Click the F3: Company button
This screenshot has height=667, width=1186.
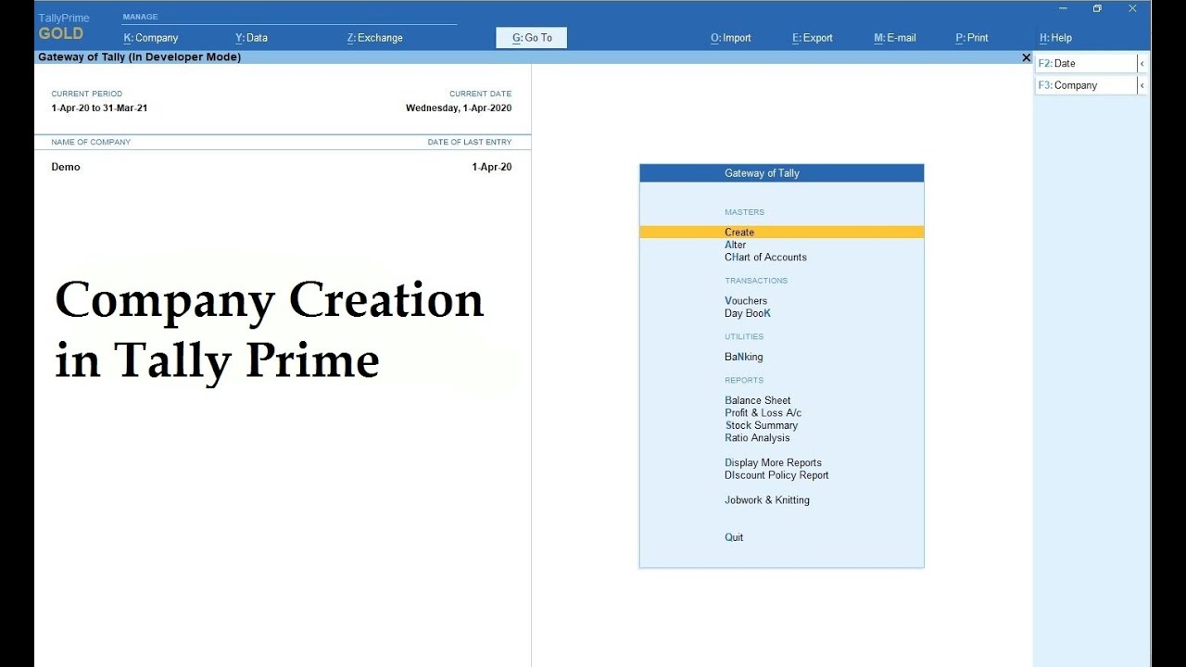[x=1085, y=85]
